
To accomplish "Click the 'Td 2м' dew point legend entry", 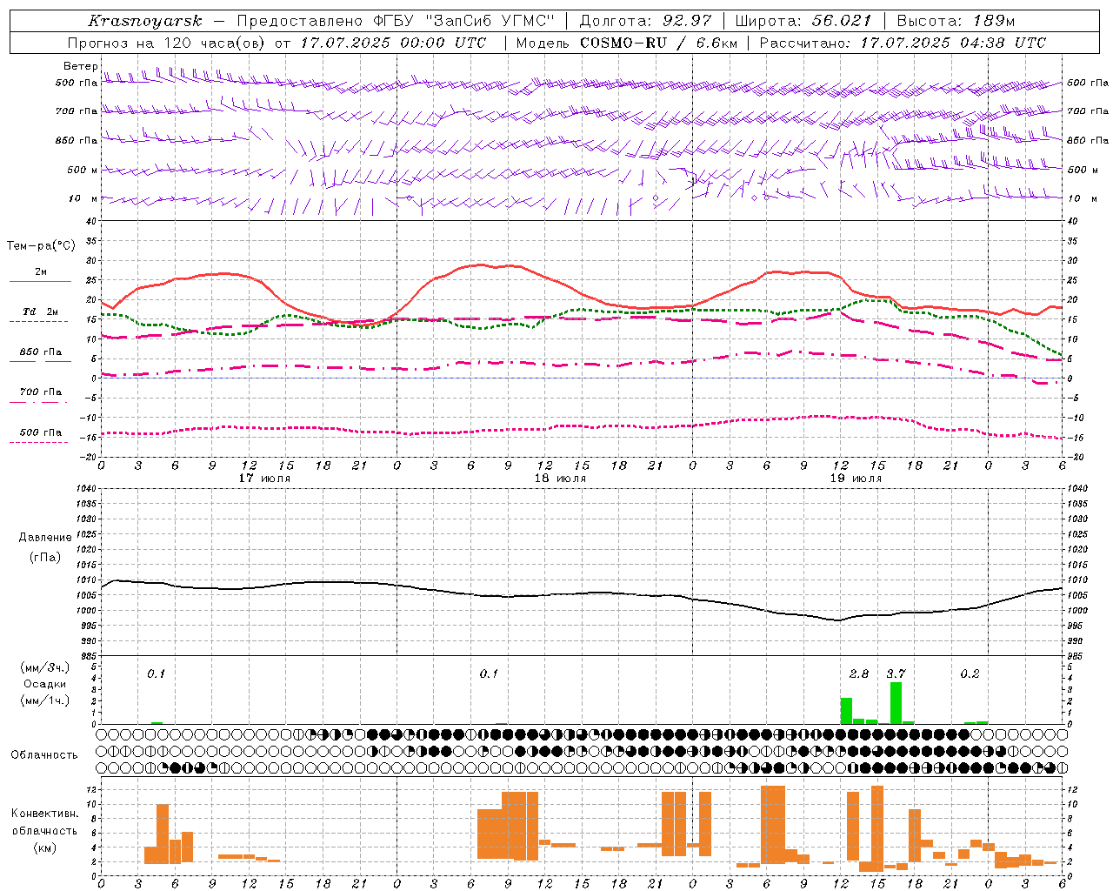I will [x=41, y=312].
